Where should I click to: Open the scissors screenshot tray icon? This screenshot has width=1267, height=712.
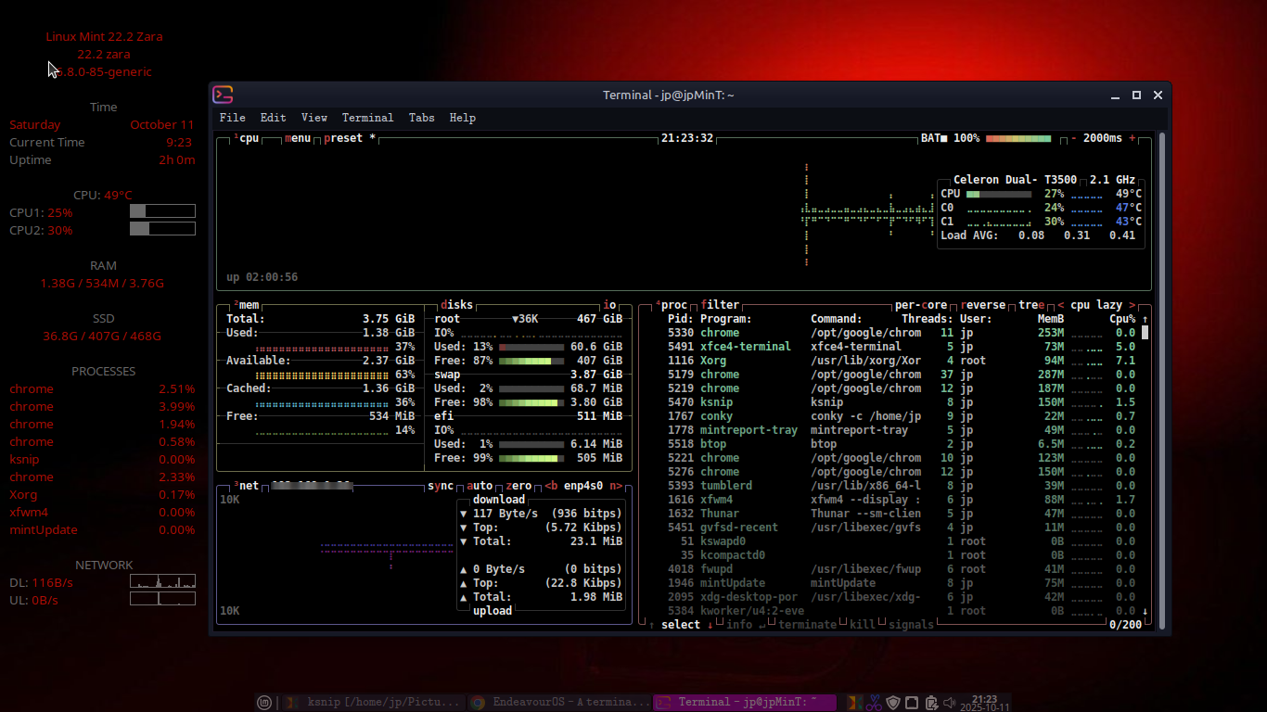click(874, 703)
